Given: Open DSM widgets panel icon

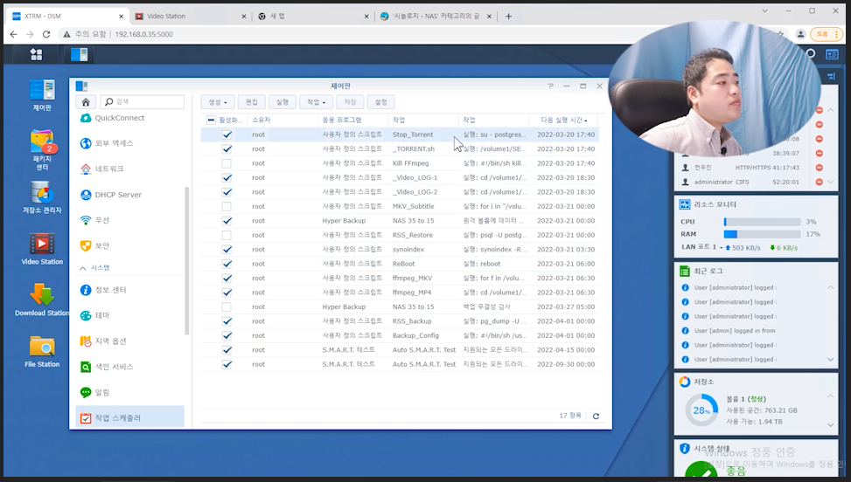Looking at the screenshot, I should pos(832,54).
